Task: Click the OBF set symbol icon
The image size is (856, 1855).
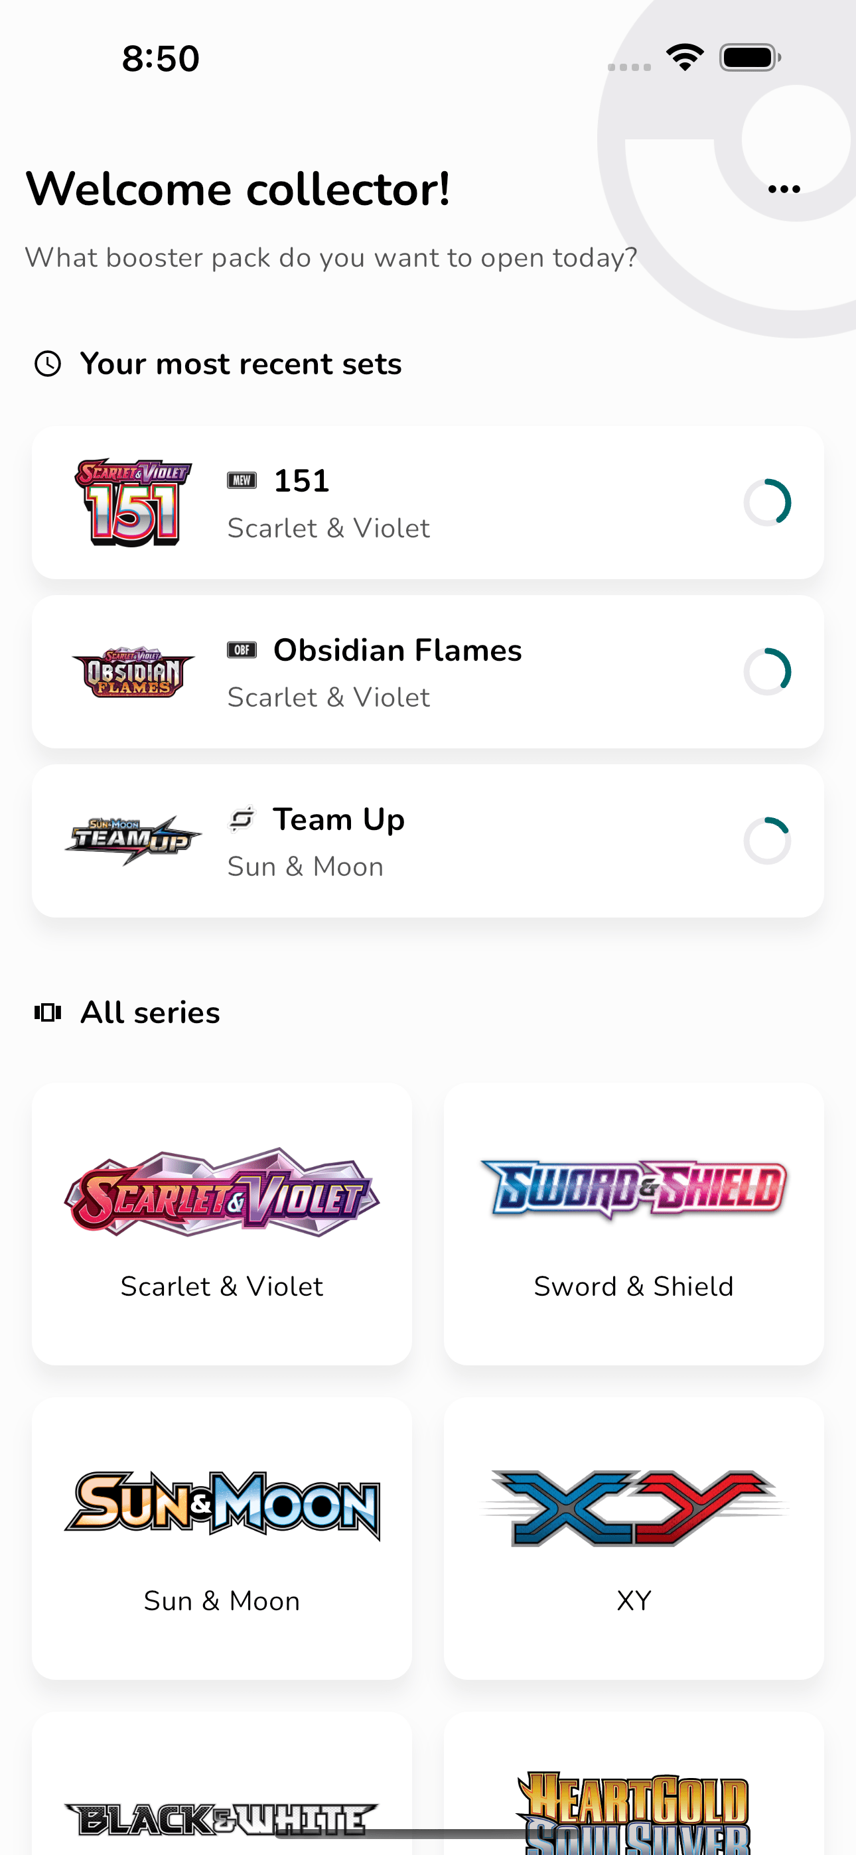Action: point(243,649)
